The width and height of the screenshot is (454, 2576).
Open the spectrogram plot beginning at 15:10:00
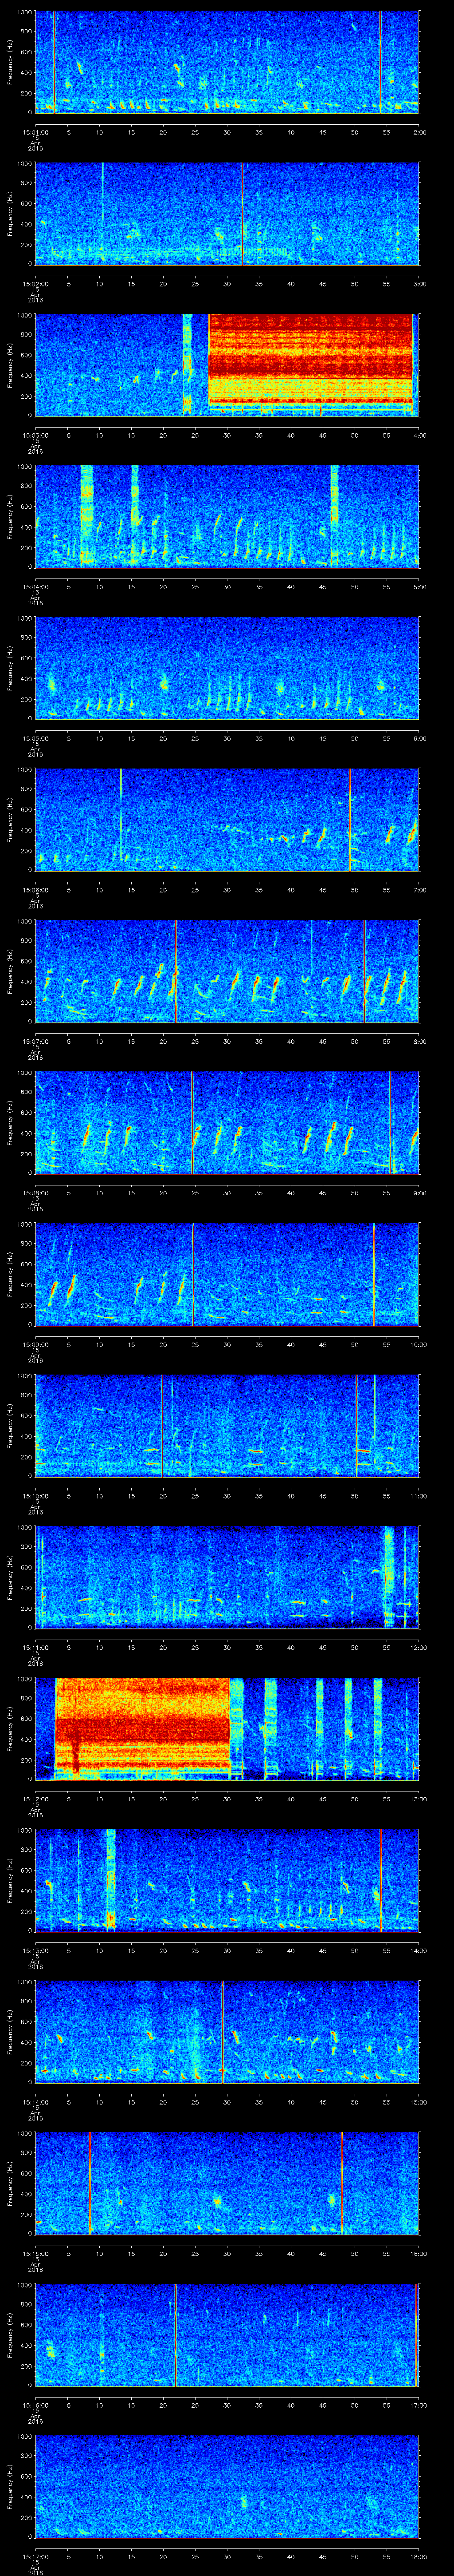(227, 1426)
